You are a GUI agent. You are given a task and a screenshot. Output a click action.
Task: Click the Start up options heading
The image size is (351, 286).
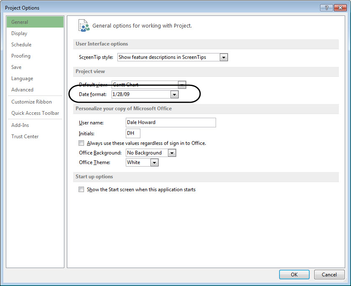94,177
